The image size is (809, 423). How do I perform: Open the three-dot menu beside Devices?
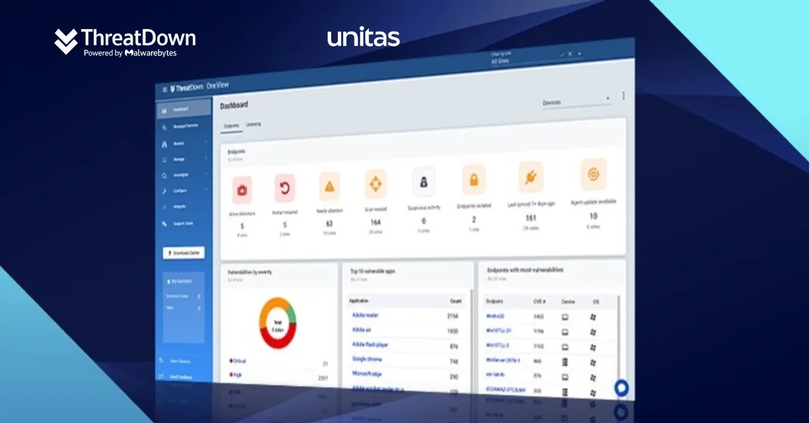coord(624,96)
